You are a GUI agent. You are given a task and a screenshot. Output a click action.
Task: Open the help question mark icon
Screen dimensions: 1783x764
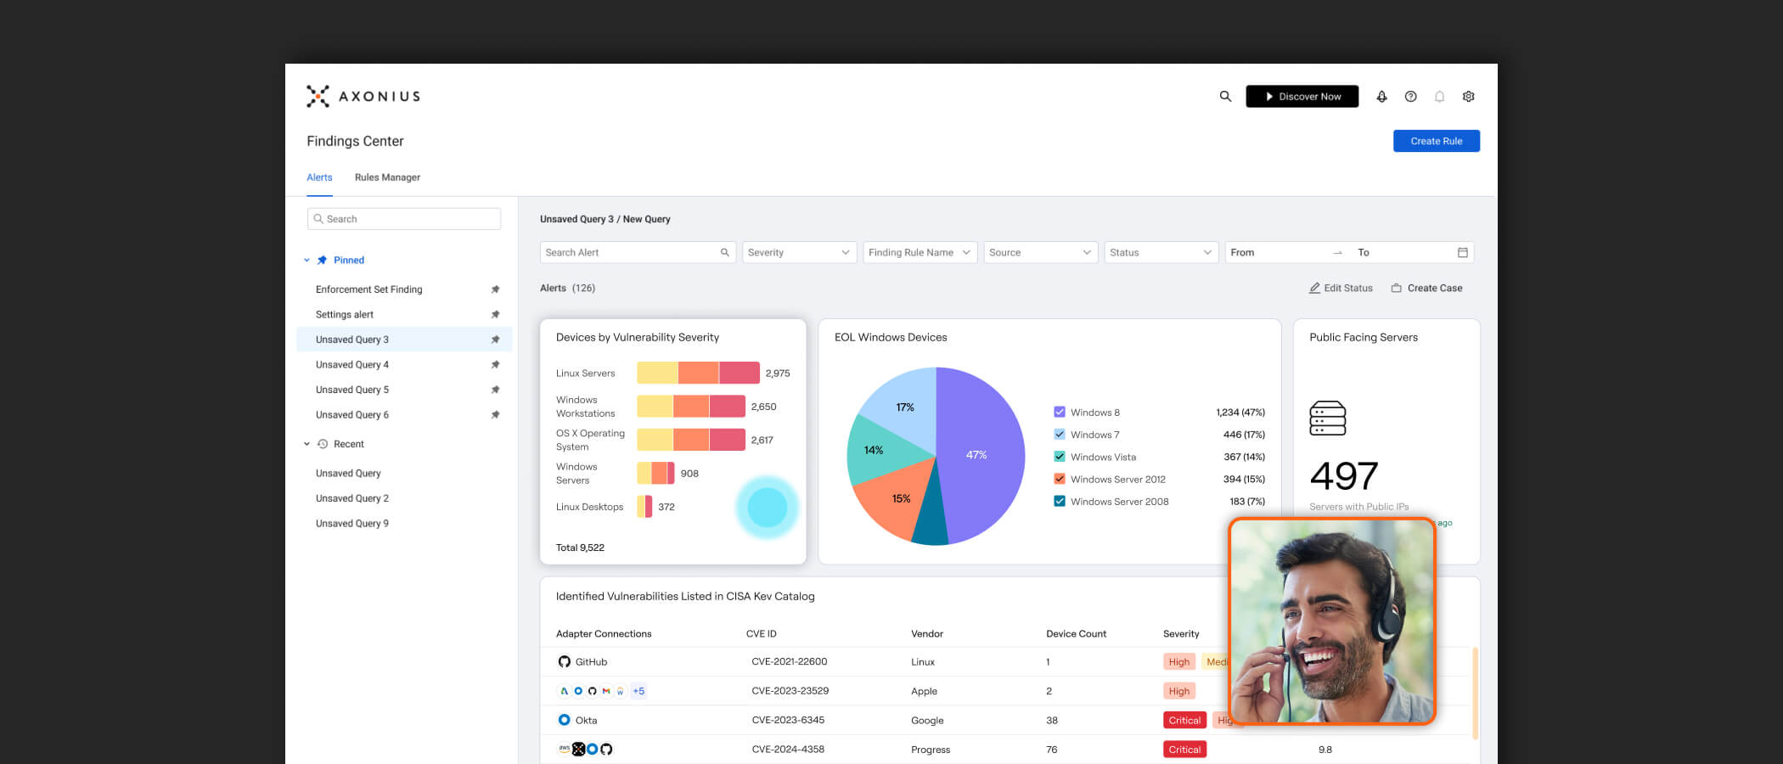point(1410,97)
